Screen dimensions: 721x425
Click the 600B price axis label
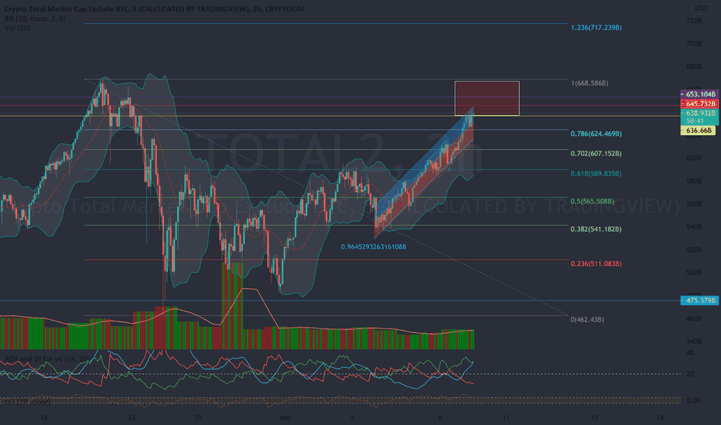click(694, 158)
